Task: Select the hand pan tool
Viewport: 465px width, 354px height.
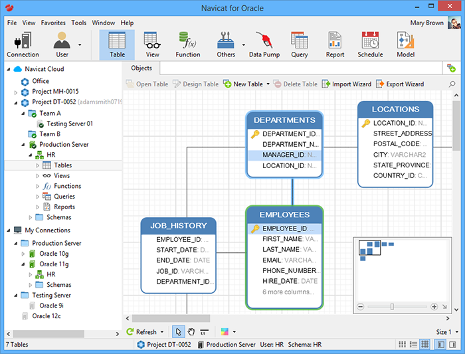Action: coord(191,332)
